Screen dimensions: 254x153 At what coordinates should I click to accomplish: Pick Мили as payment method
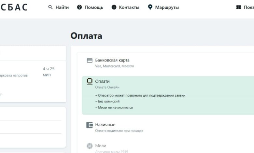tap(101, 146)
